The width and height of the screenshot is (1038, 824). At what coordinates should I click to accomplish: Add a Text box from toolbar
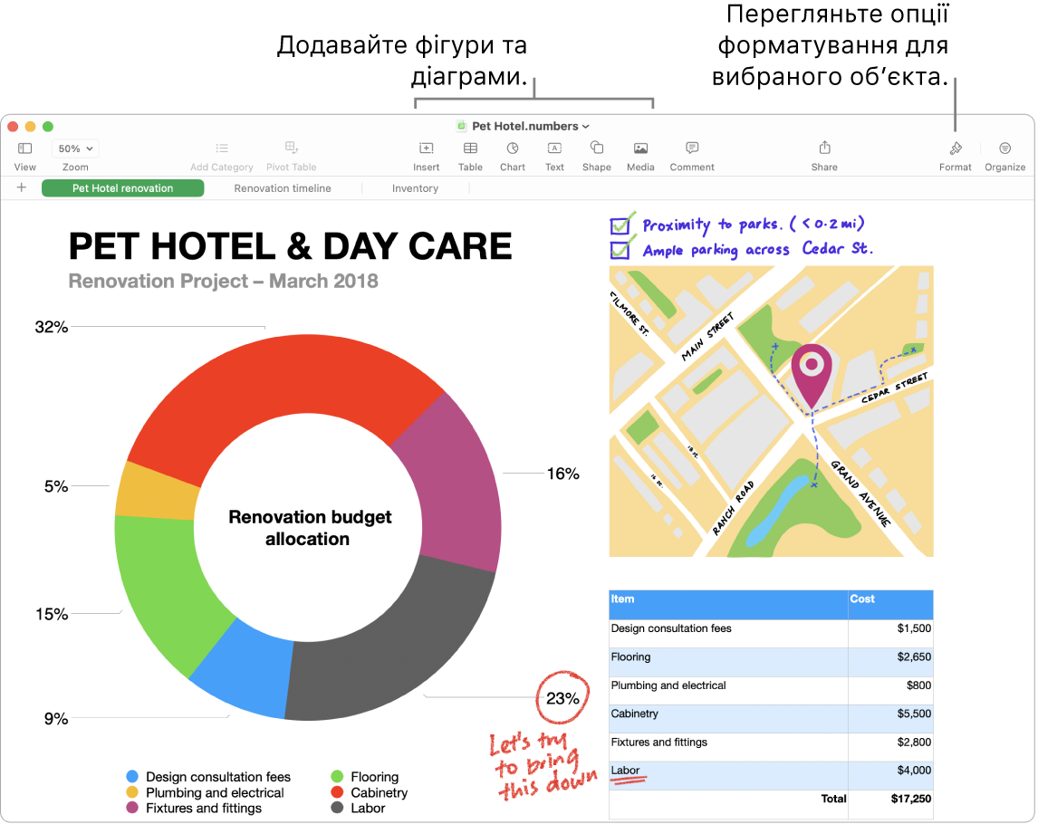tap(554, 149)
